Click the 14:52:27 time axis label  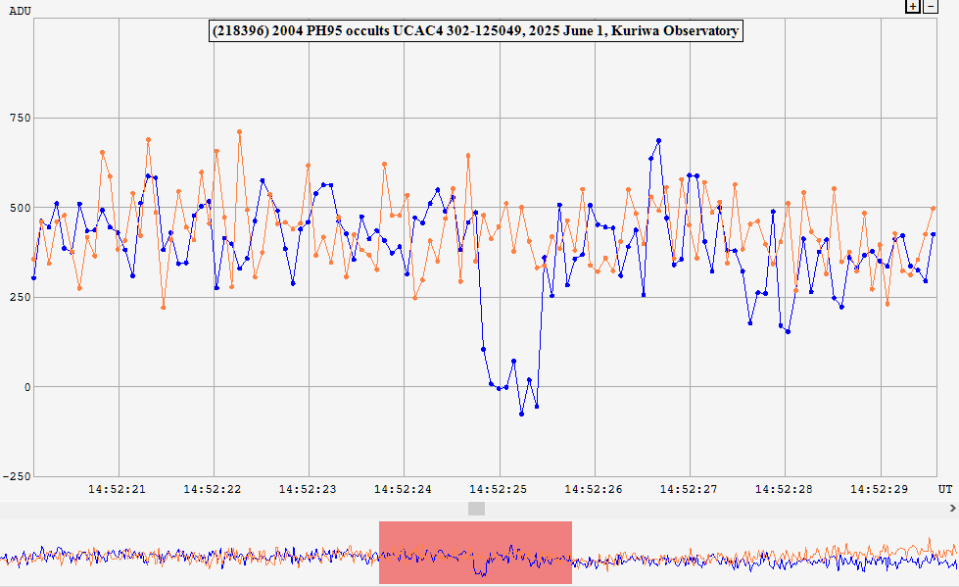click(690, 488)
